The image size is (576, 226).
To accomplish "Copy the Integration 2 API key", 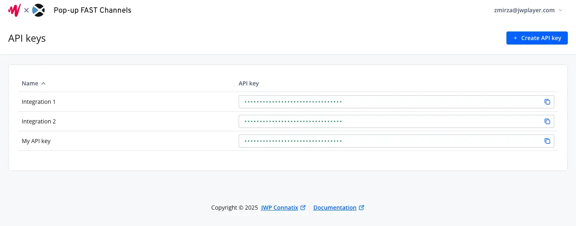I will pos(547,121).
